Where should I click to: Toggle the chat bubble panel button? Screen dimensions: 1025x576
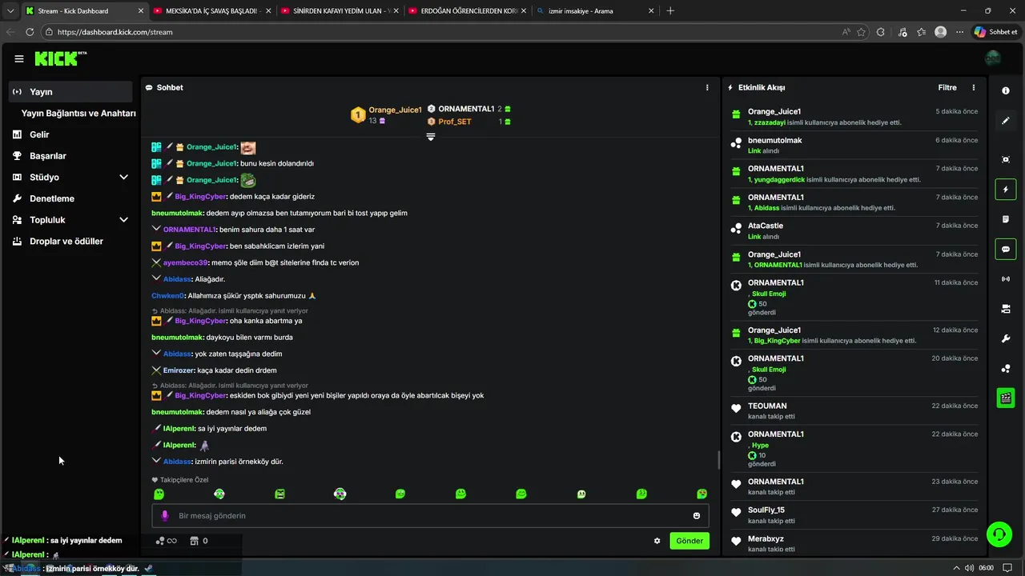coord(1006,249)
